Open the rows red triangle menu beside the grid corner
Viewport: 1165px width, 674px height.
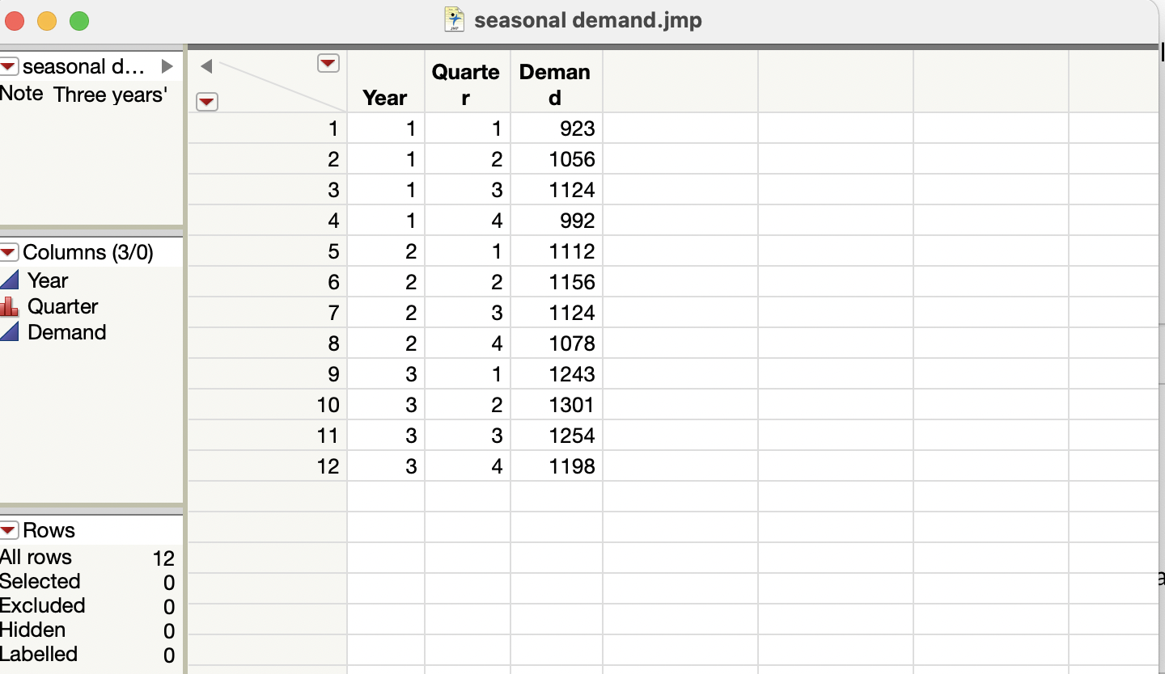(207, 102)
